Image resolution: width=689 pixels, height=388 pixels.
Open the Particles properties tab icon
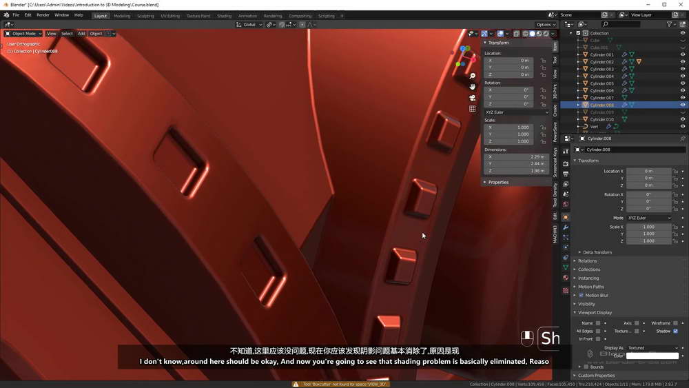566,237
